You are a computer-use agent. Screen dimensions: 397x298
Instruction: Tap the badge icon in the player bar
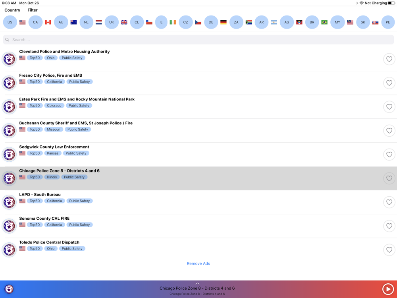tap(9, 289)
